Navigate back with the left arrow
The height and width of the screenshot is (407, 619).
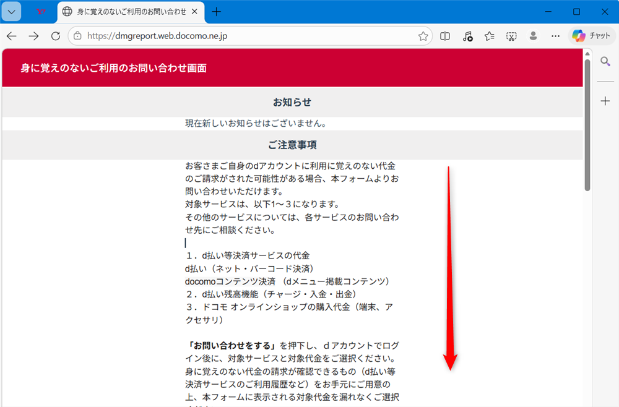tap(12, 36)
